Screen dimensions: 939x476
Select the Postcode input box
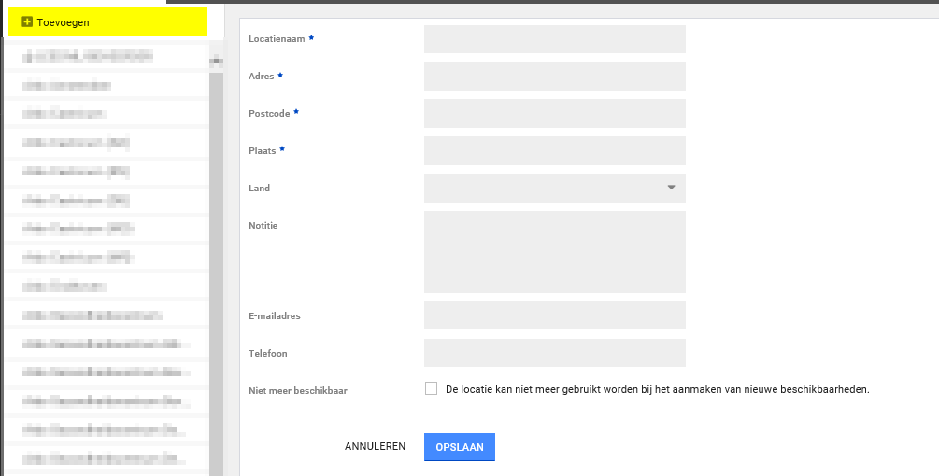click(x=554, y=113)
